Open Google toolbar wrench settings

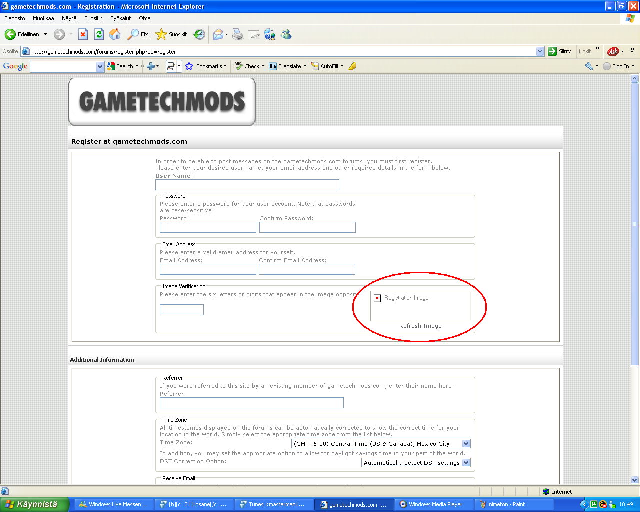pos(589,66)
